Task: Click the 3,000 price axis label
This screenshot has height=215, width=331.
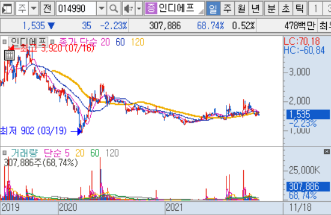Action: (x=299, y=72)
